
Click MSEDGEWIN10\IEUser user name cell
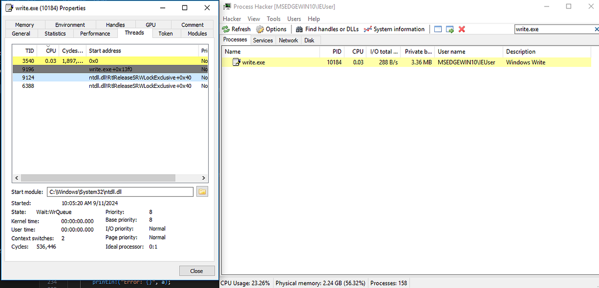pos(467,62)
